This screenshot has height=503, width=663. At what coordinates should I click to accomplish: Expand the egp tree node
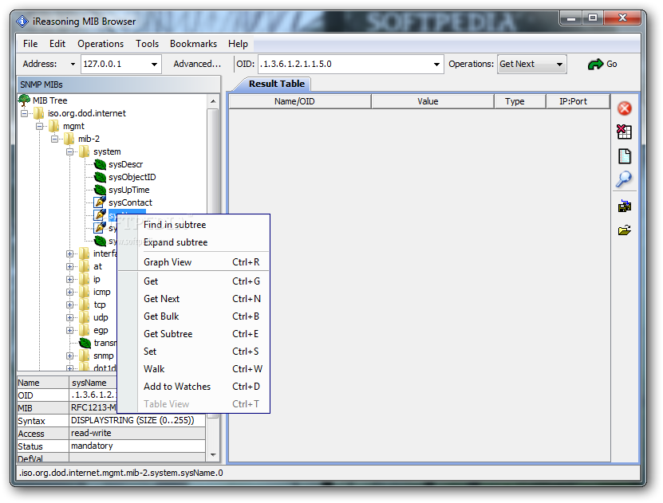pyautogui.click(x=70, y=330)
